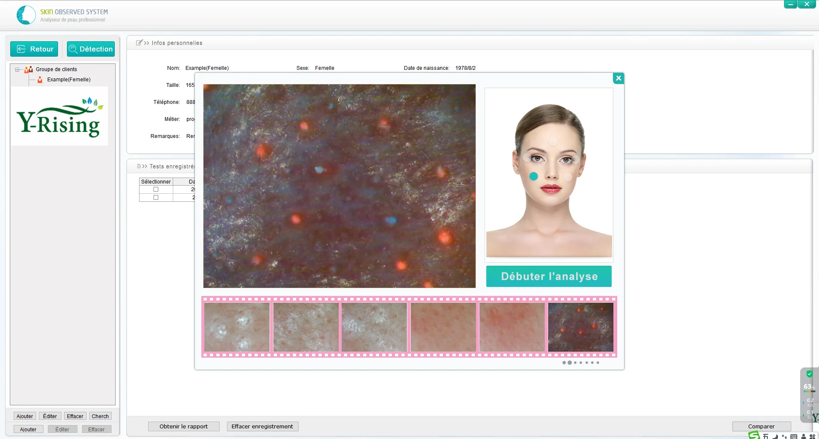The width and height of the screenshot is (819, 439).
Task: Click upper Éditer client button
Action: [x=50, y=416]
